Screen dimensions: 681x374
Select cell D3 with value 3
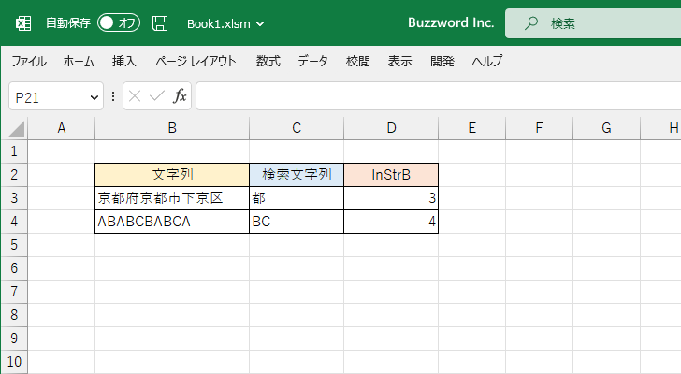click(391, 198)
